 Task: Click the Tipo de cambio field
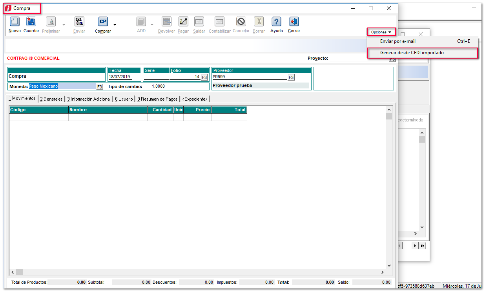point(154,86)
